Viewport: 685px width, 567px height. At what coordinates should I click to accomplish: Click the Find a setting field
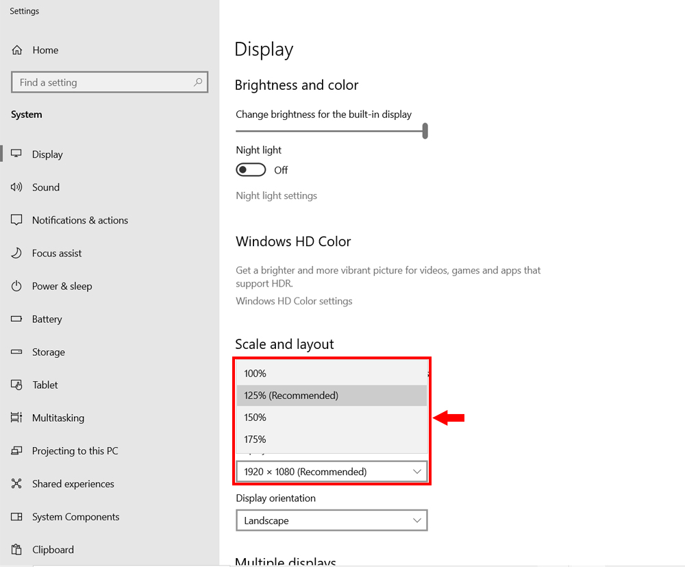pyautogui.click(x=103, y=82)
